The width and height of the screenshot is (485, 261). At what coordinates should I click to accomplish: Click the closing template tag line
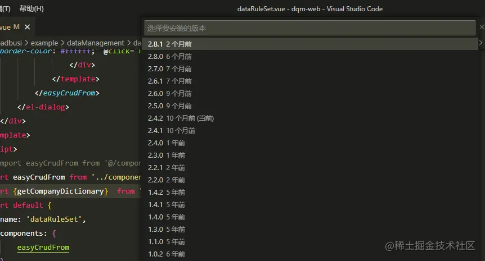click(x=76, y=79)
